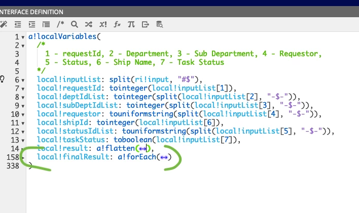Click the touniformstring function on line 12
This screenshot has height=213, width=359.
[x=154, y=131]
